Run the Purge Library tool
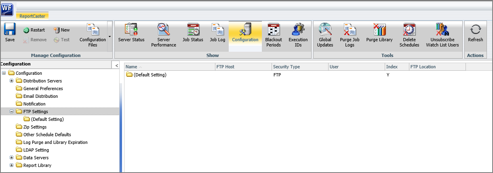 point(379,33)
